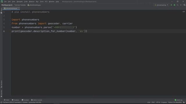Open the Structure tool window sidebar button

(x=1, y=84)
